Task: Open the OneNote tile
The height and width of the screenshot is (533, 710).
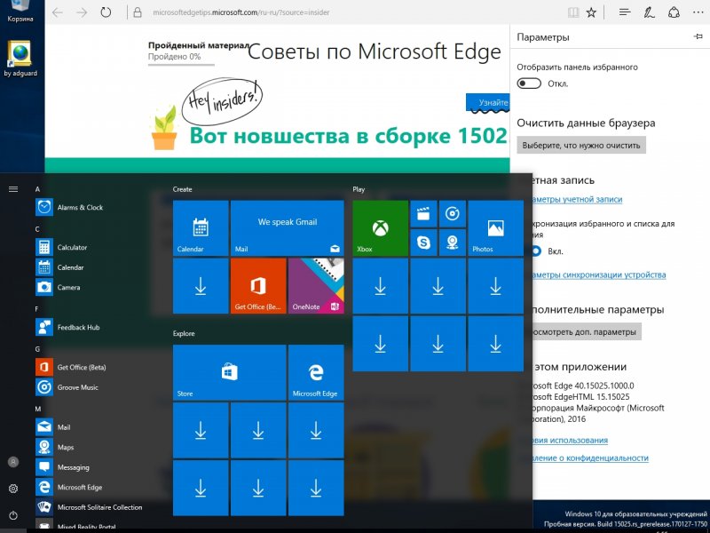Action: pos(316,286)
